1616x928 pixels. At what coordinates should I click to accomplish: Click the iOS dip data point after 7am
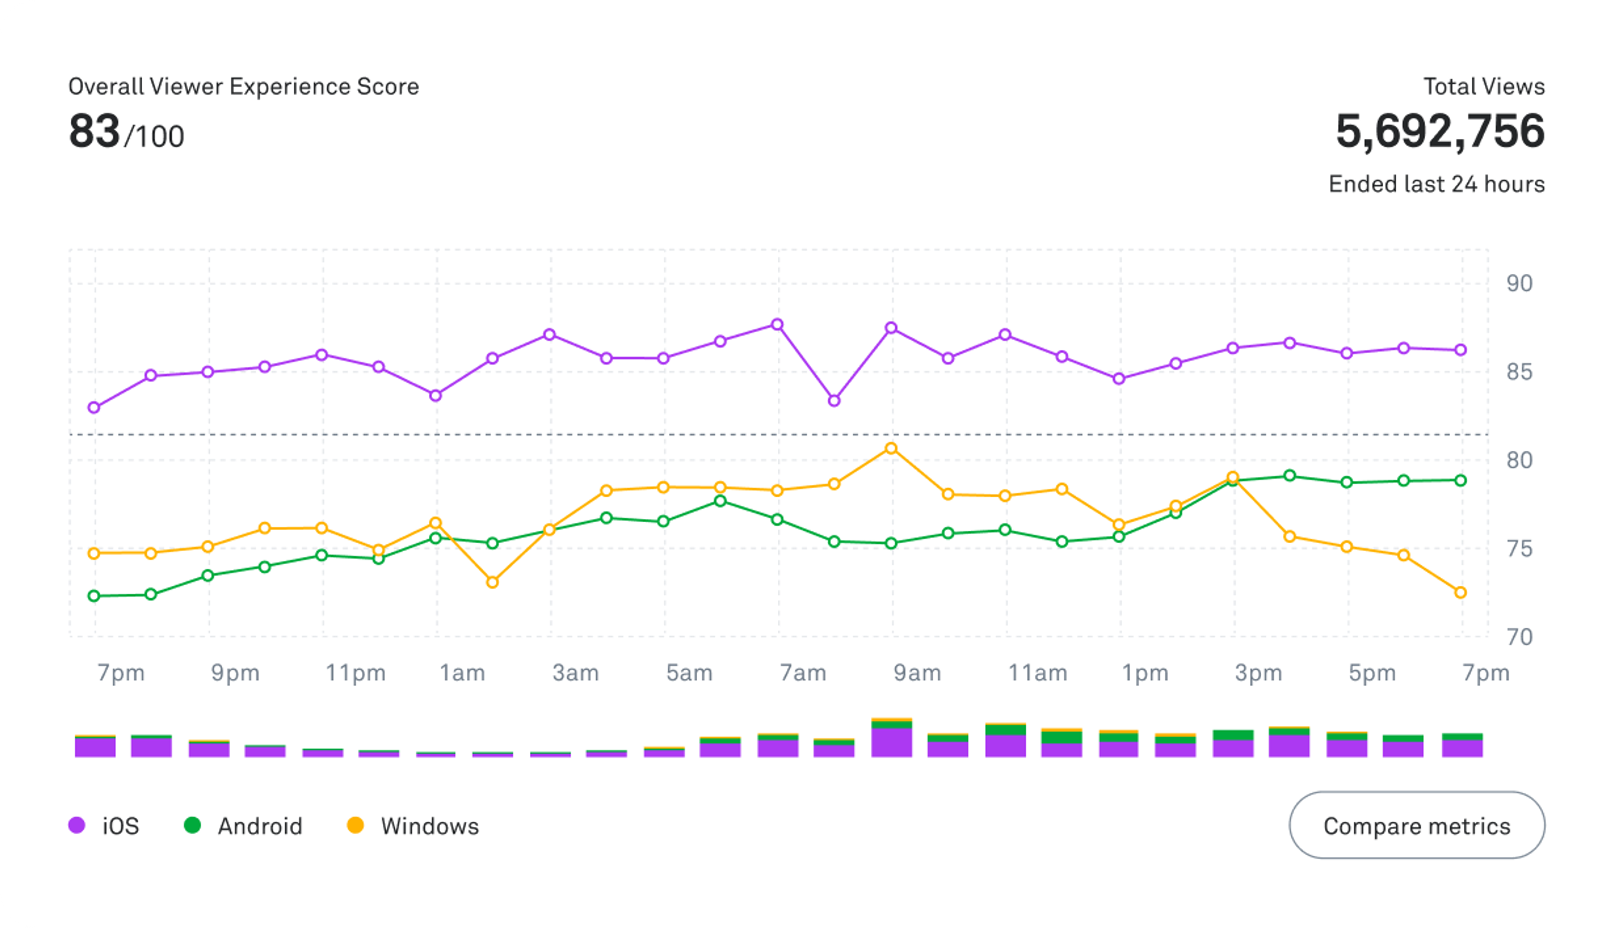834,401
